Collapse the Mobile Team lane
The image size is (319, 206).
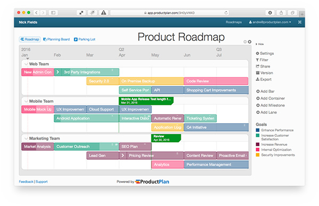26,101
